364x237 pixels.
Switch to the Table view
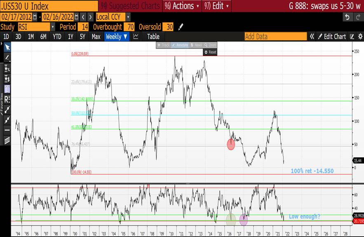tap(153, 37)
